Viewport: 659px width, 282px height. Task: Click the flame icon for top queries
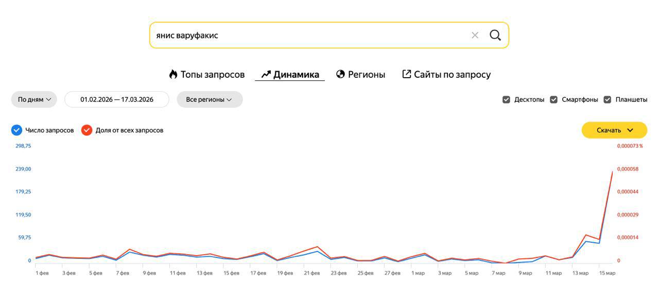tap(173, 75)
